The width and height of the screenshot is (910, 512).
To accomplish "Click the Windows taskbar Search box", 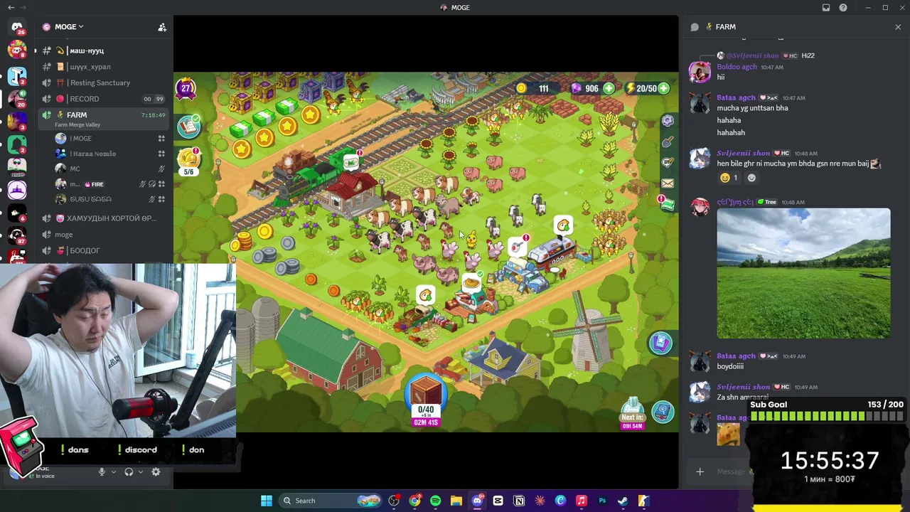I will 331,501.
